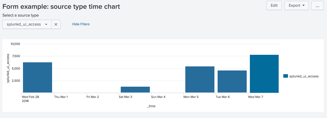Screen dimensions: 327x118
Task: Open the ellipsis more-options menu
Action: click(x=317, y=6)
